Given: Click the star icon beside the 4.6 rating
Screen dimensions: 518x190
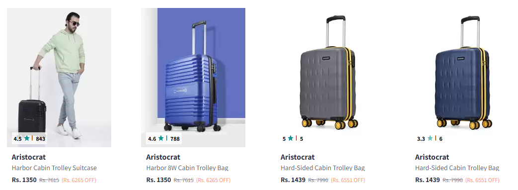Looking at the screenshot, I should click(161, 138).
